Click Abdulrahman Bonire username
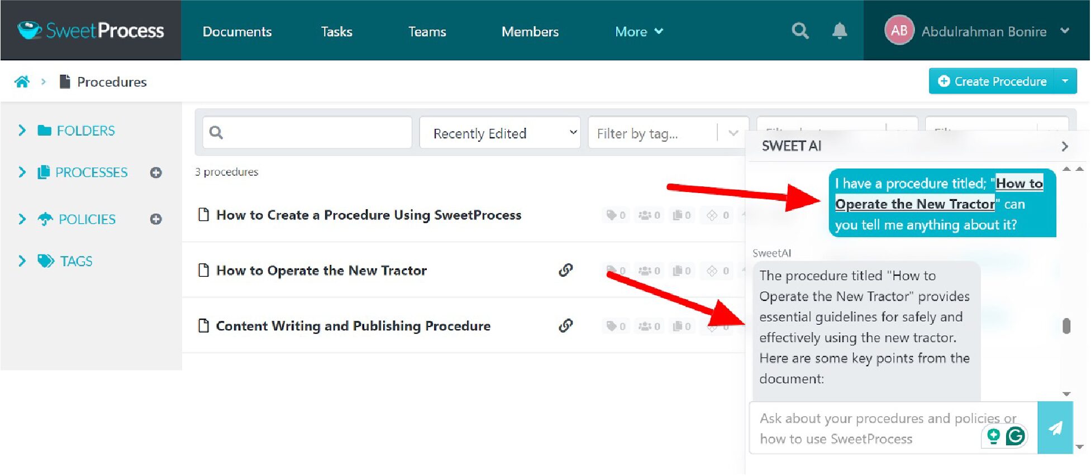 [x=984, y=31]
